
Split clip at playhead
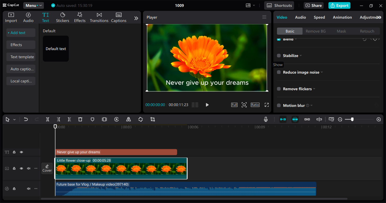(x=48, y=119)
